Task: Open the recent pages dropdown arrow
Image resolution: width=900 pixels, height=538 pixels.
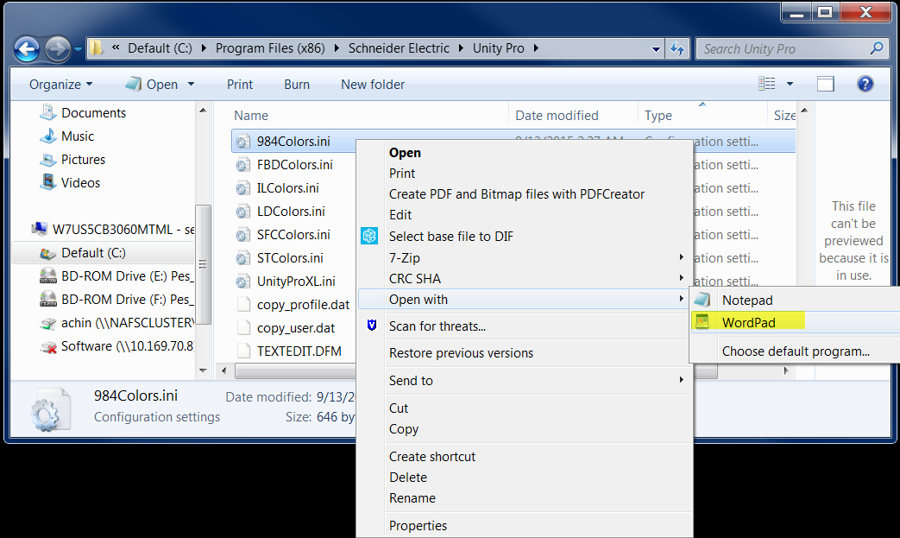Action: click(x=78, y=50)
